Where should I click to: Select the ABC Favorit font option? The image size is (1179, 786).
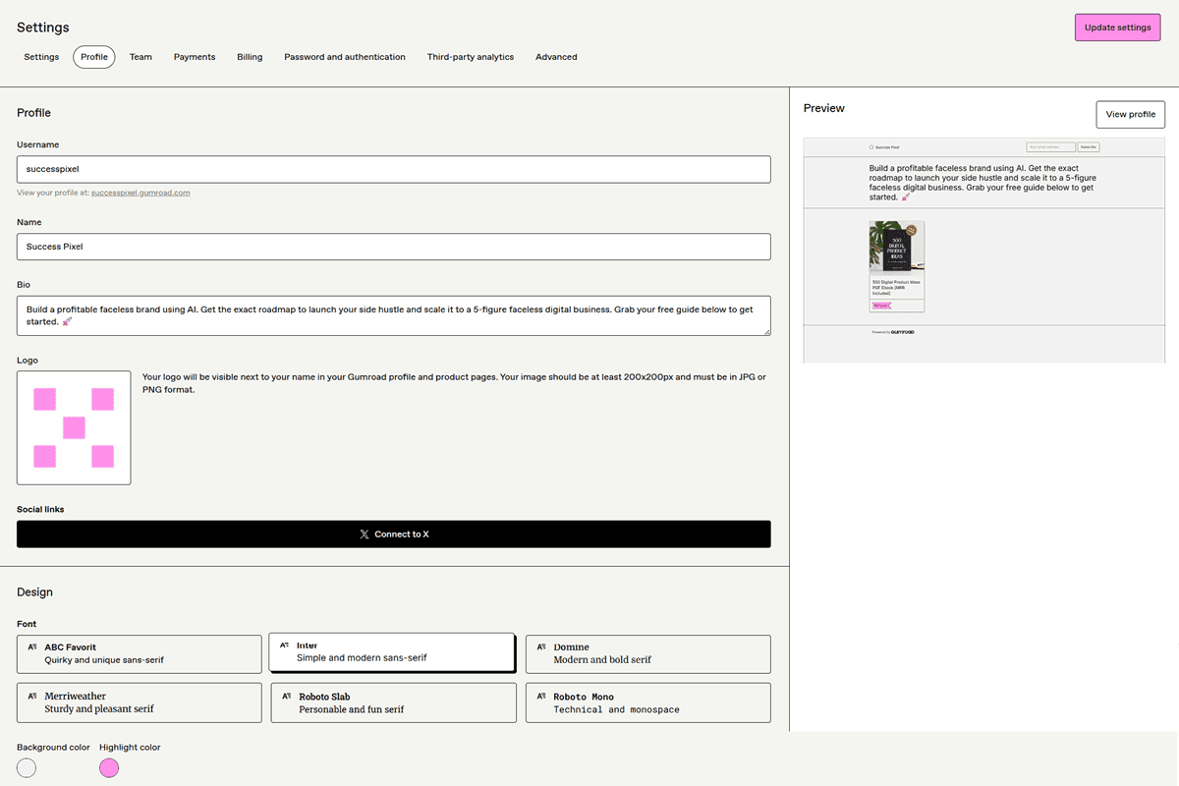tap(140, 653)
